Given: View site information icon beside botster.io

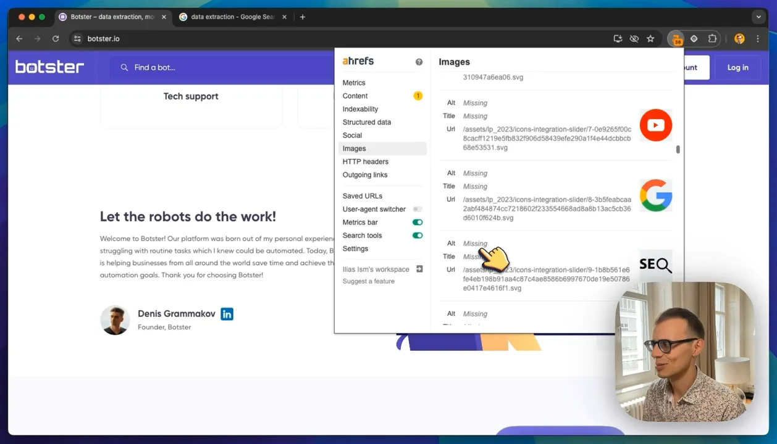Looking at the screenshot, I should click(77, 39).
